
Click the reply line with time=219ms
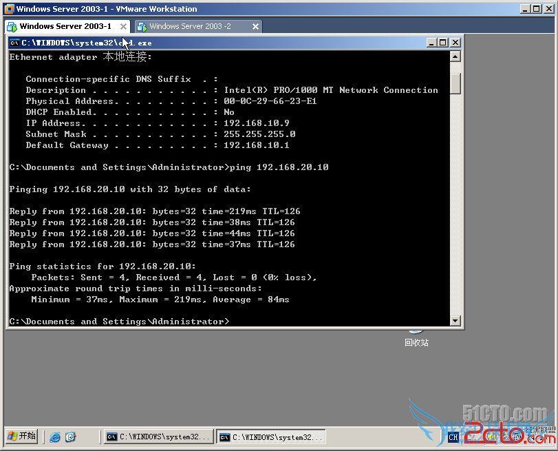click(x=155, y=211)
